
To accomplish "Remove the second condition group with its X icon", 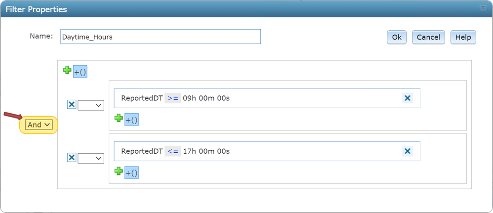I will [72, 158].
